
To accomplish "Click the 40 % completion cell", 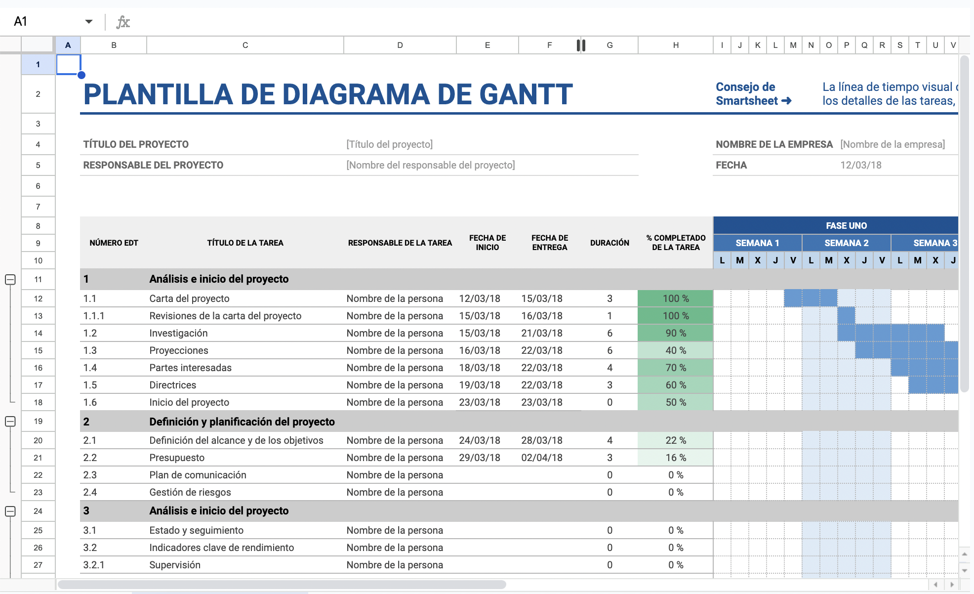I will pyautogui.click(x=676, y=350).
